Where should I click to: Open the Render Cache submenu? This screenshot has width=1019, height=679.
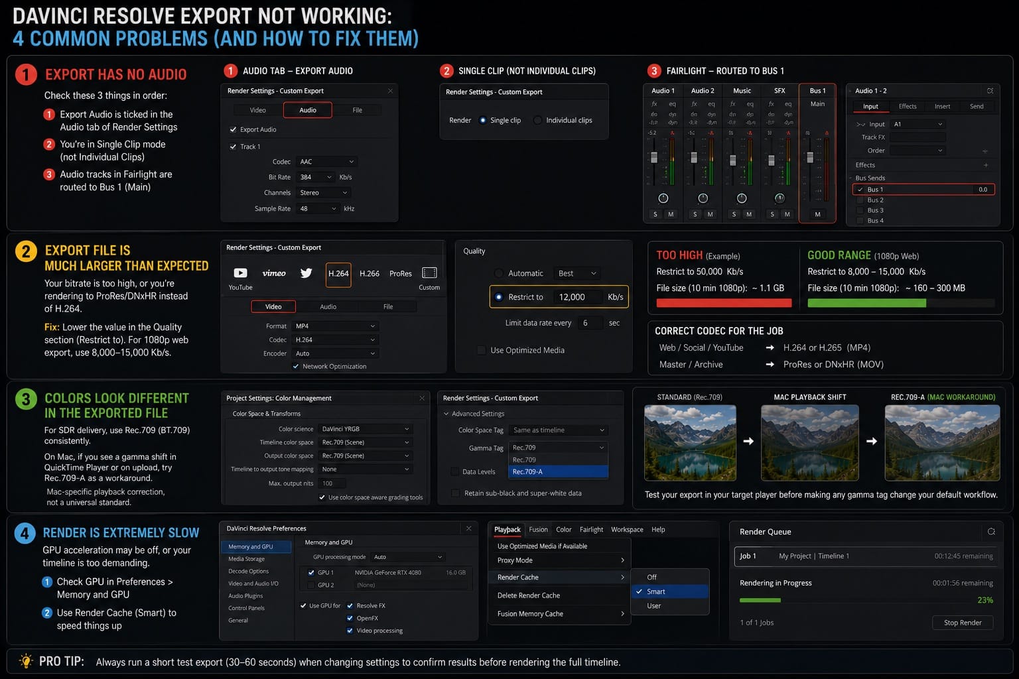coord(561,578)
